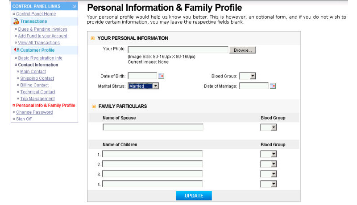357x205 pixels.
Task: Select blood group for child 1
Action: click(269, 154)
